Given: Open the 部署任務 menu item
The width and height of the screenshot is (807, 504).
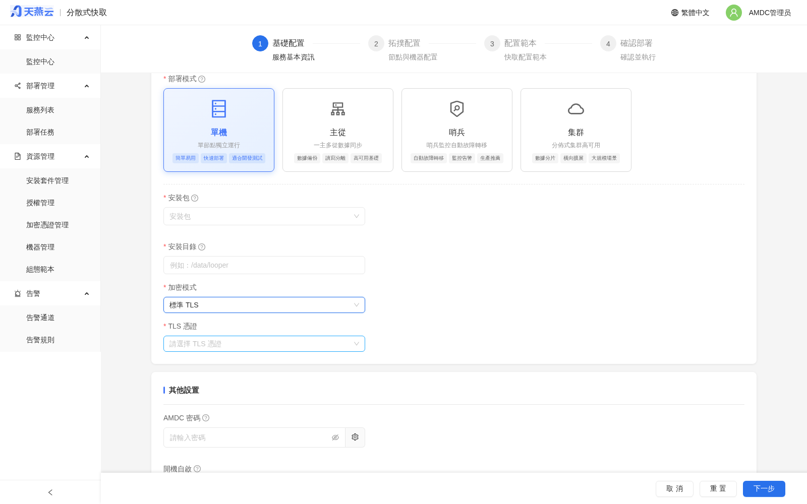Looking at the screenshot, I should point(50,132).
